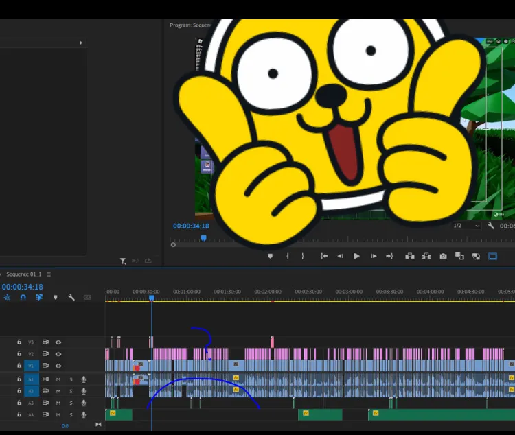
Task: Open the Sequence 01_1 panel menu
Action: click(x=49, y=274)
